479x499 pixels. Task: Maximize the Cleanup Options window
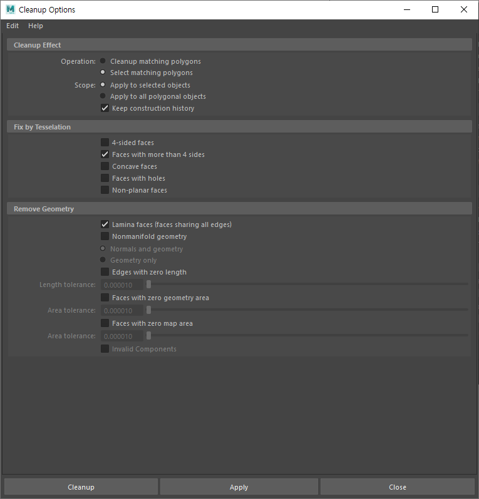[x=435, y=9]
